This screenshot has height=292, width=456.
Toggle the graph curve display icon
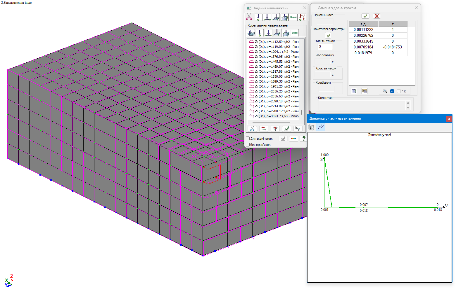pos(321,127)
